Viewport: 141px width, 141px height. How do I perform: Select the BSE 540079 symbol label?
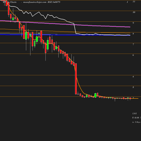54,2
